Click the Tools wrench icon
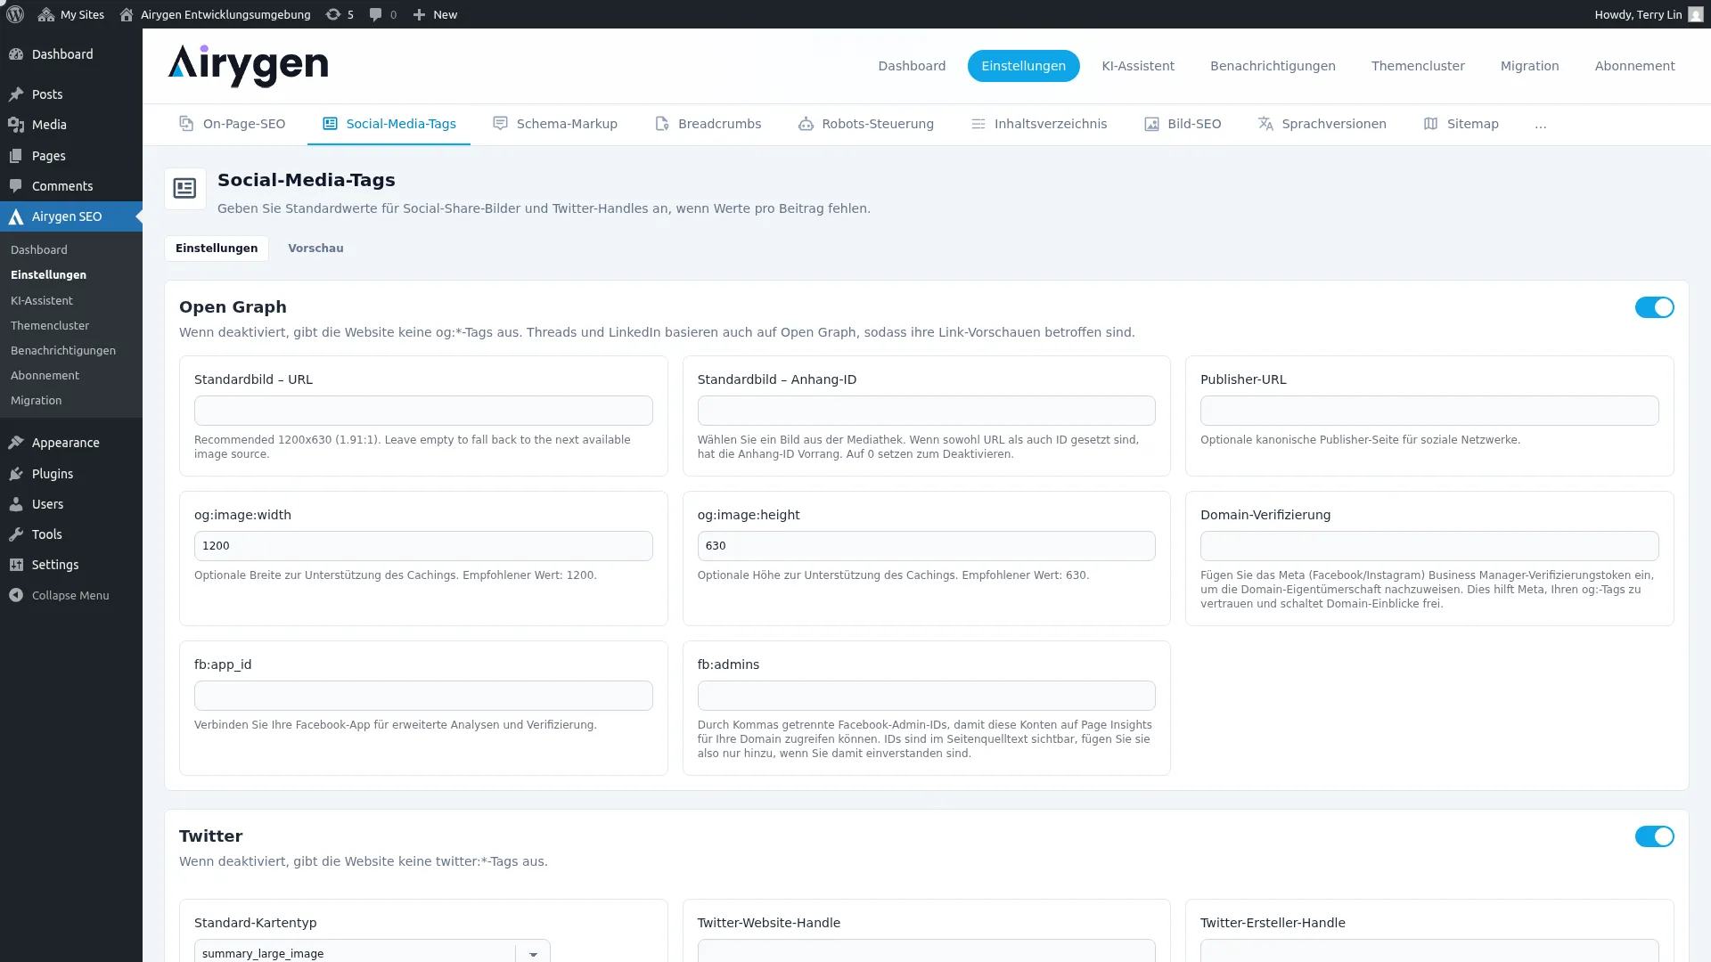 click(16, 534)
